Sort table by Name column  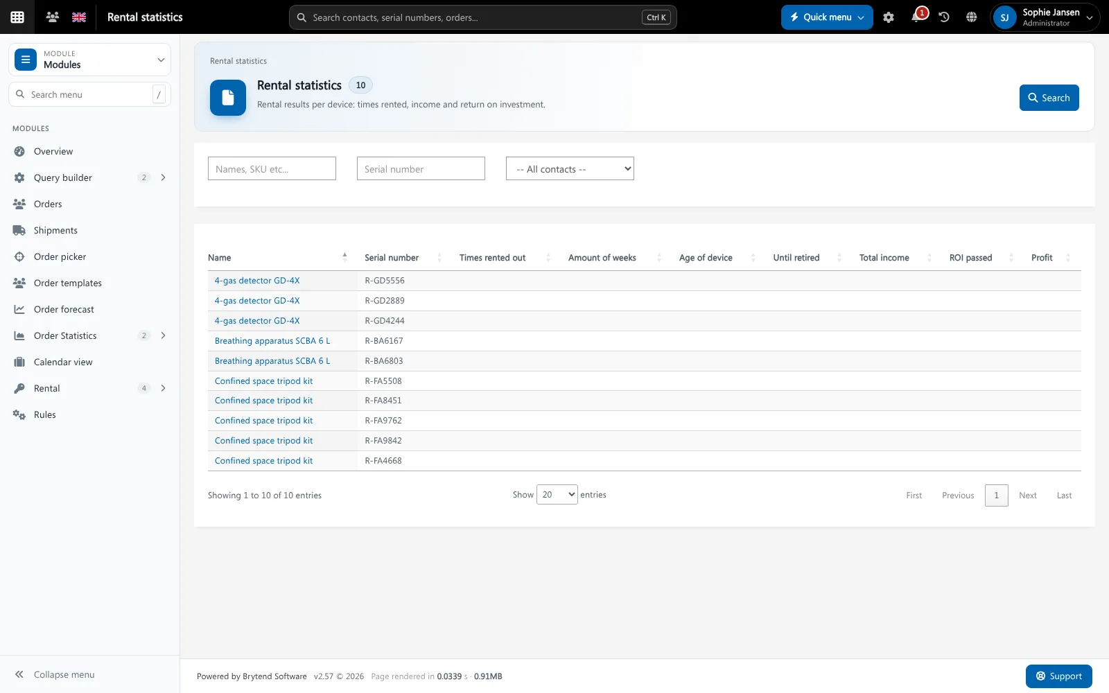click(278, 258)
